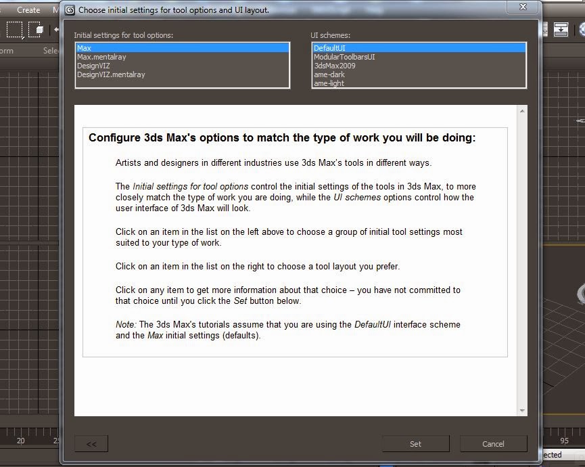Click toolbar icon with down arrow at right
This screenshot has height=467, width=585.
[x=561, y=30]
